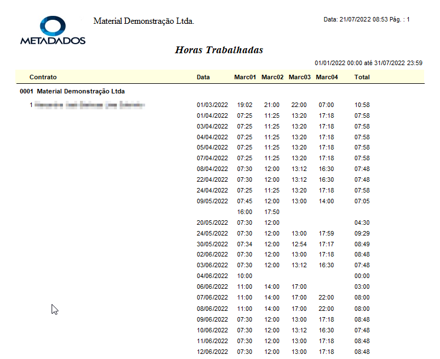Click the Contrato column header
Viewport: 440px width, 359px height.
[x=43, y=77]
